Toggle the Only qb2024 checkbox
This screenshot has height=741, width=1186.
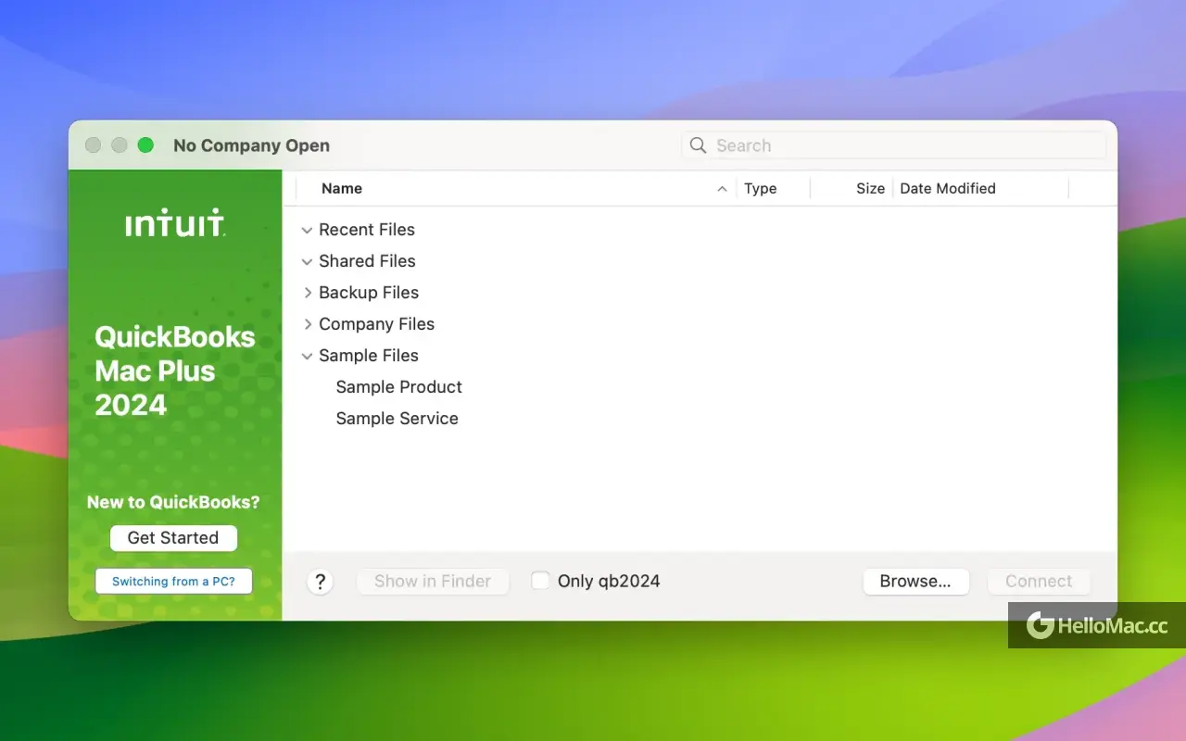540,581
